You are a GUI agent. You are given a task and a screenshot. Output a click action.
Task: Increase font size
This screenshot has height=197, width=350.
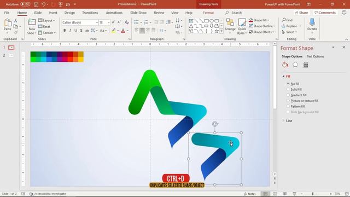[113, 22]
